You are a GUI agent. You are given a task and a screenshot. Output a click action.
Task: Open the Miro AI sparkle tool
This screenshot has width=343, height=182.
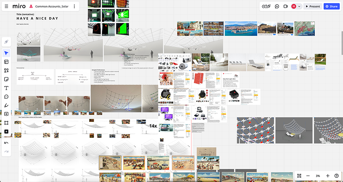(6, 42)
